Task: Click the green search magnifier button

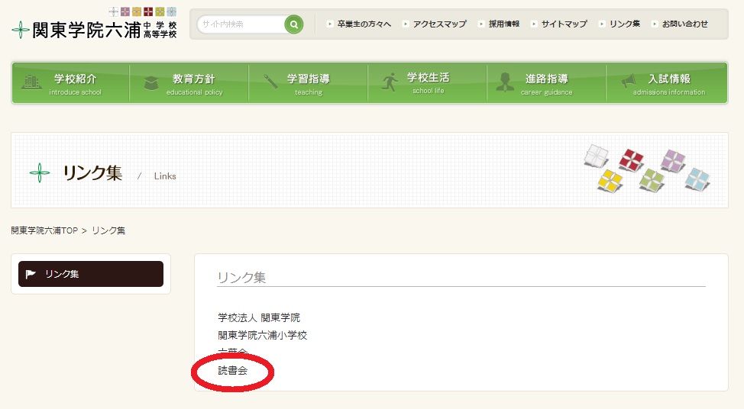Action: (294, 24)
